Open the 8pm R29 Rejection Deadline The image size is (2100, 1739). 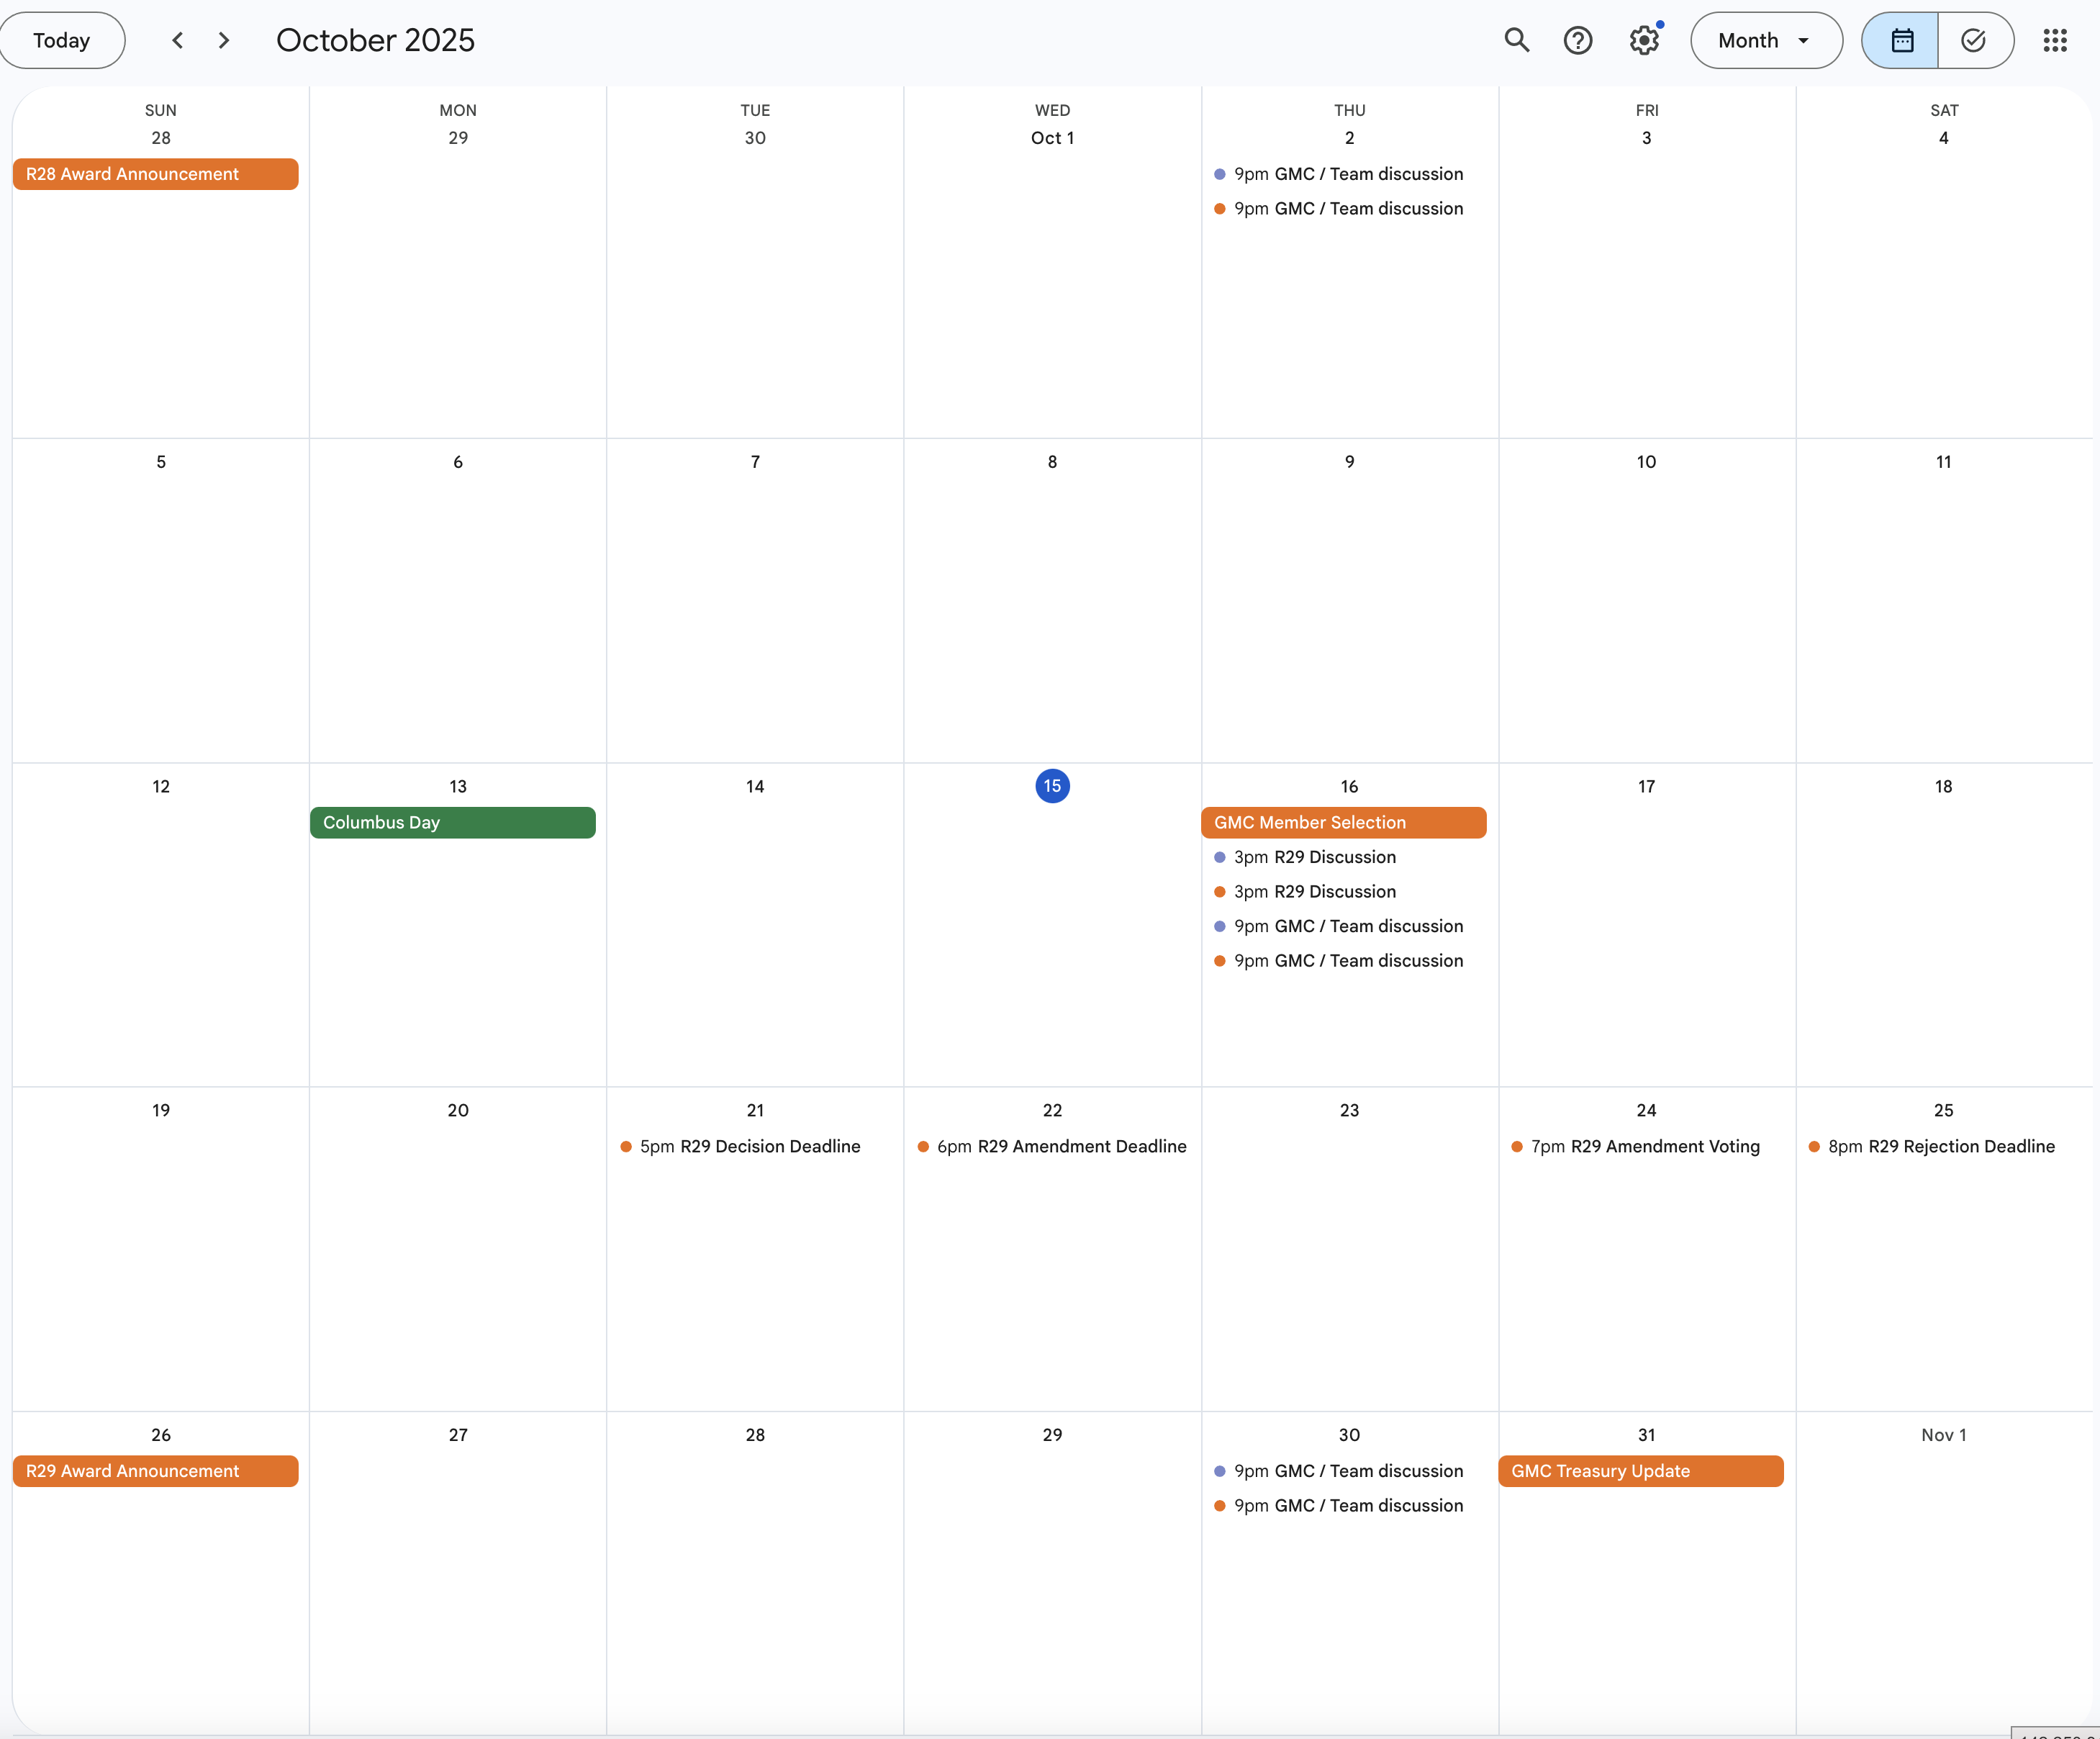[1940, 1146]
